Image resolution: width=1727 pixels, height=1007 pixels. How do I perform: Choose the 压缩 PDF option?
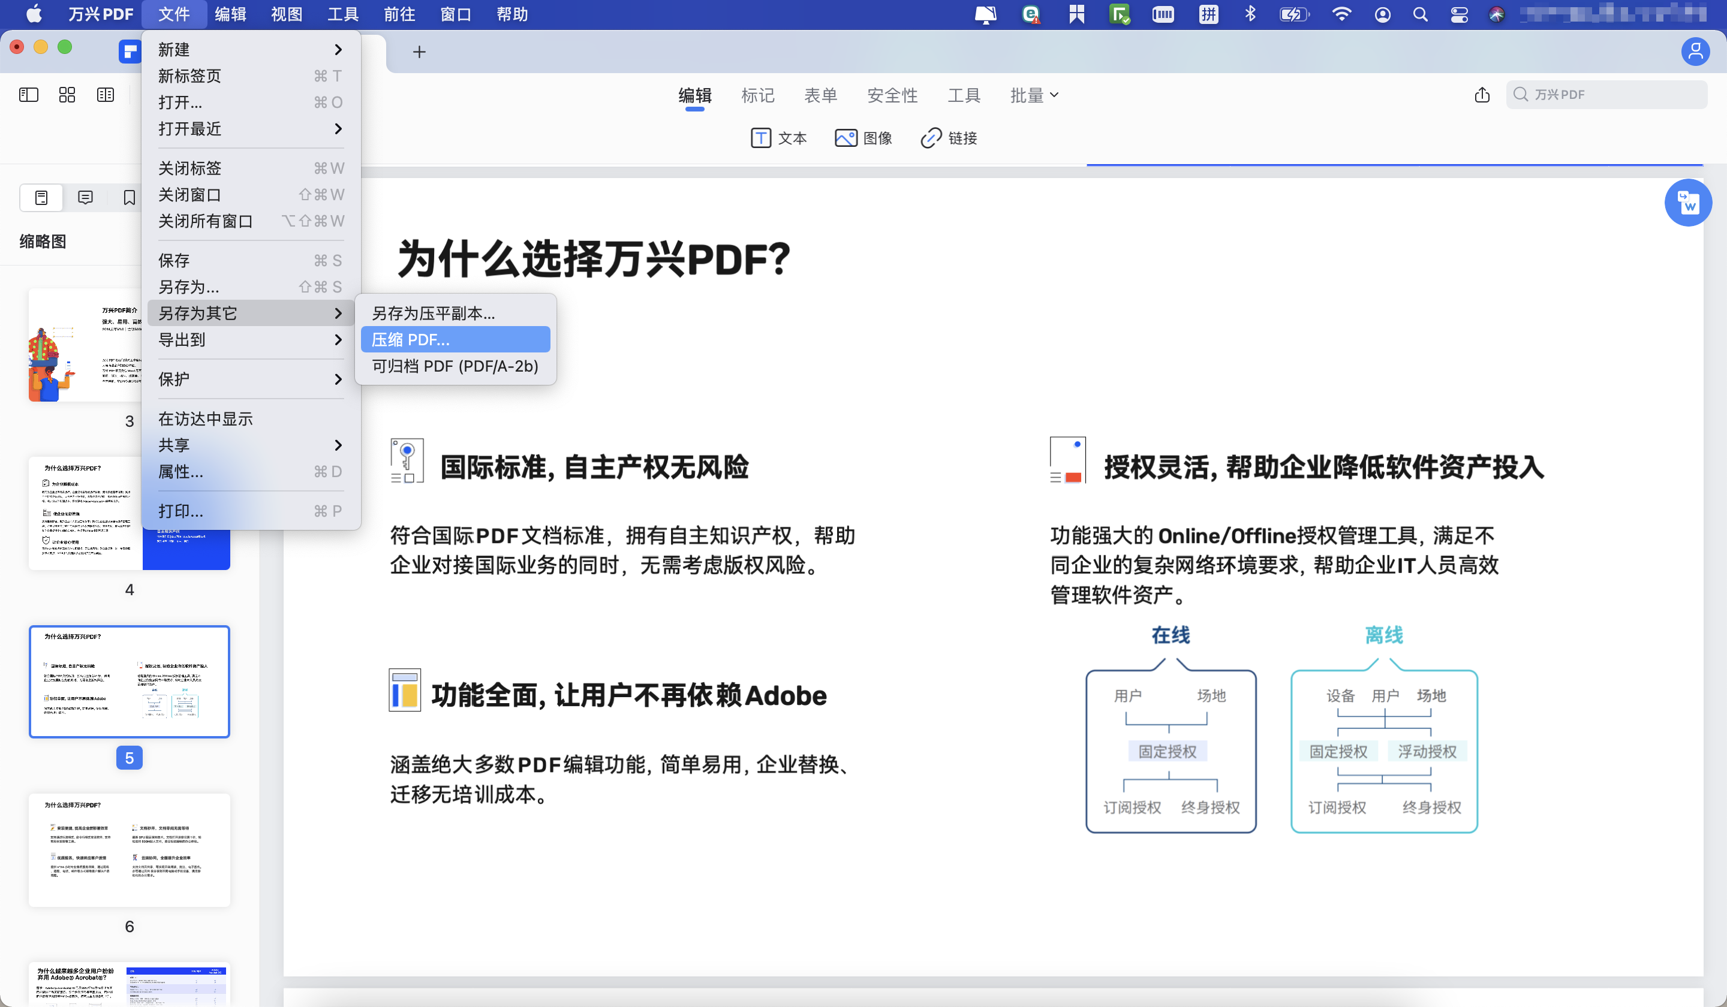(455, 339)
